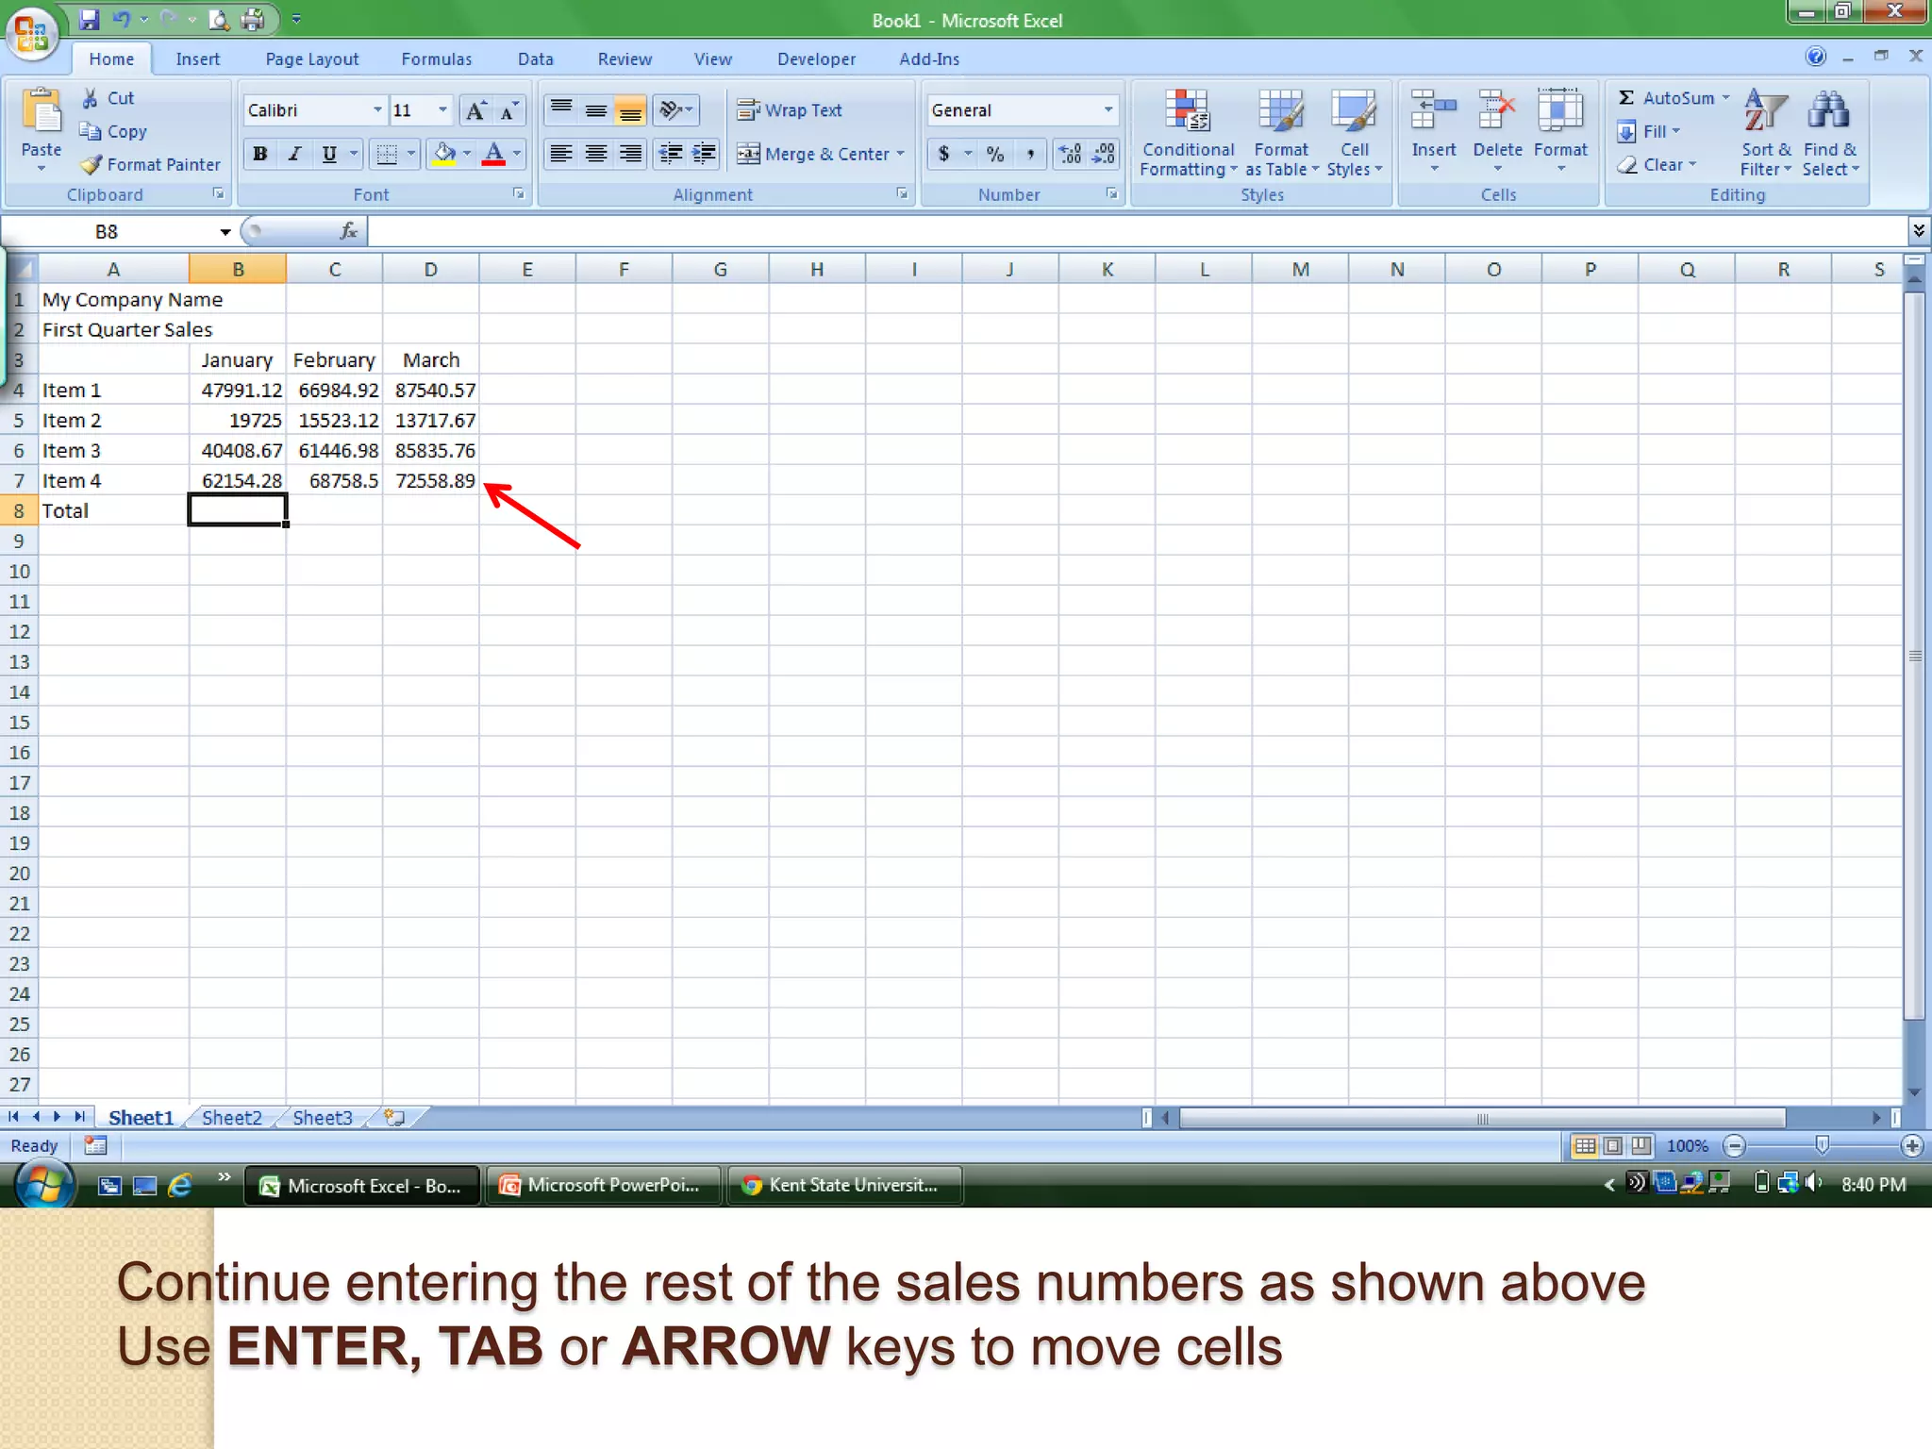Increase font size with Grow Font

click(x=476, y=110)
